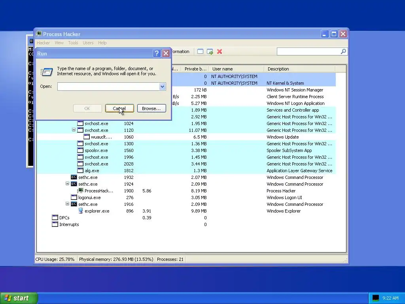
Task: Click the Find window and thread icon
Action: pos(210,51)
